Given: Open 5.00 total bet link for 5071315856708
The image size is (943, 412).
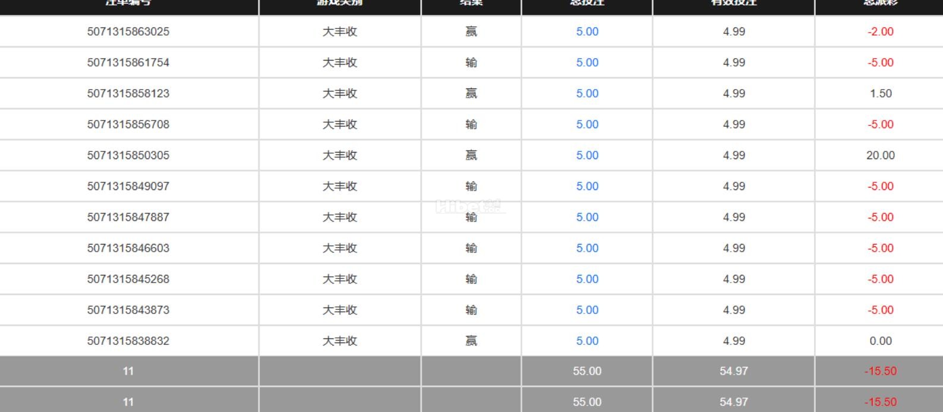Looking at the screenshot, I should click(x=587, y=124).
